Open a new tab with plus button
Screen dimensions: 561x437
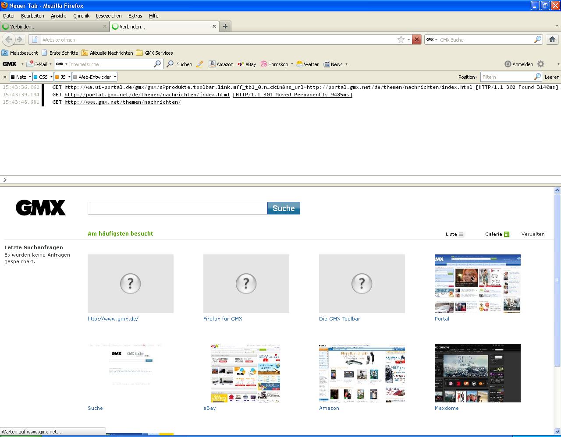coord(225,26)
